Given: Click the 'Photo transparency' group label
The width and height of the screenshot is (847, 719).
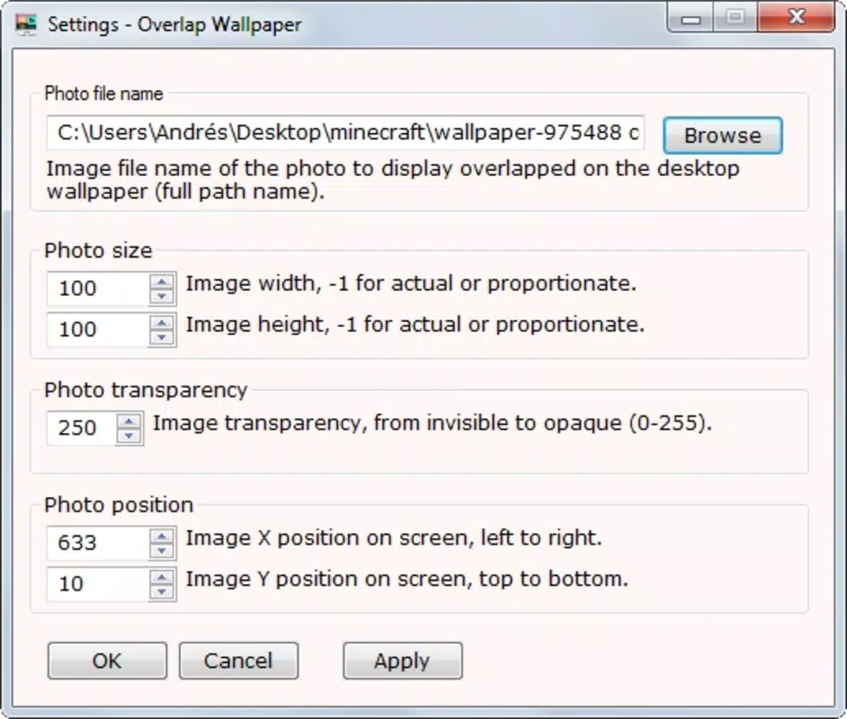Looking at the screenshot, I should (146, 390).
